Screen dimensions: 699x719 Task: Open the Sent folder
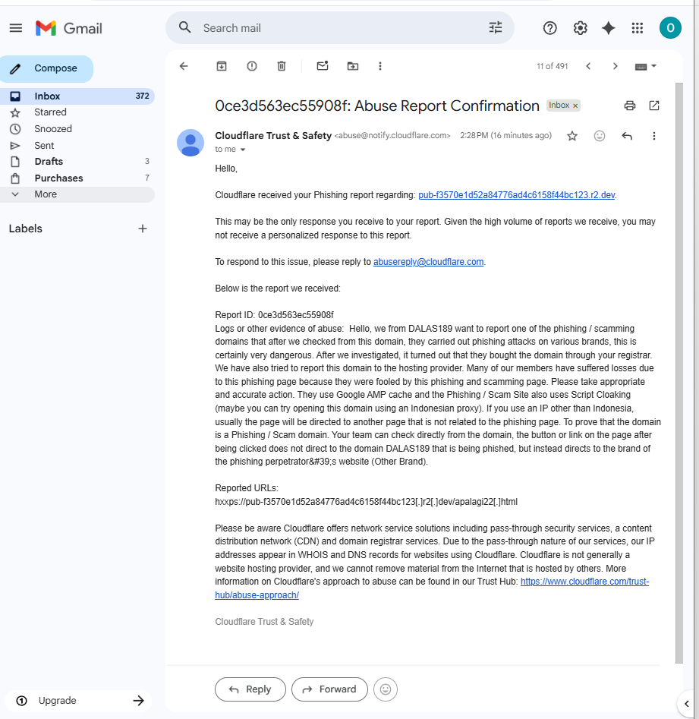(x=77, y=145)
